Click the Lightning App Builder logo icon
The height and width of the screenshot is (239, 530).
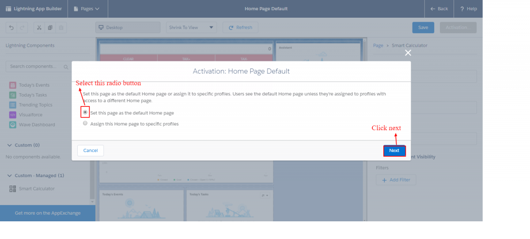[8, 9]
